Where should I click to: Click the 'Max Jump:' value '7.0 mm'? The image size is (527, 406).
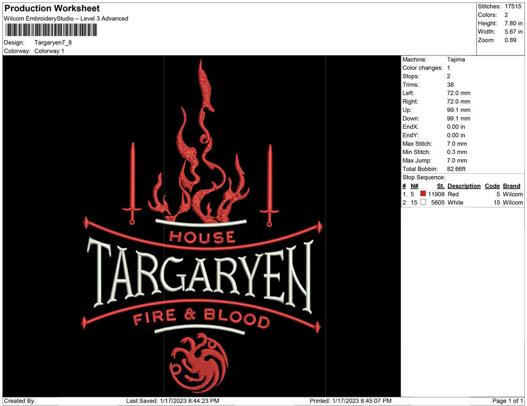457,160
